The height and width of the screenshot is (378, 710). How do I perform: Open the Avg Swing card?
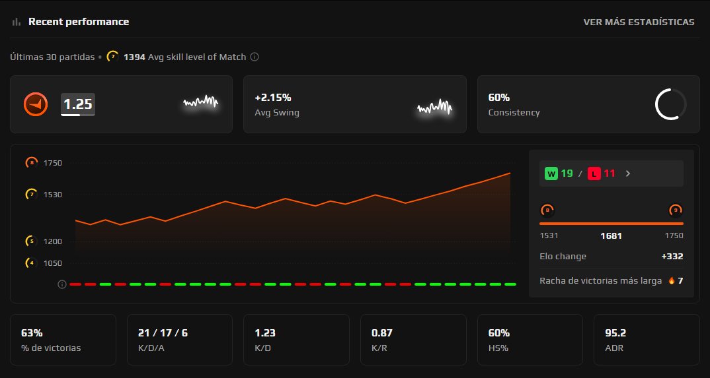tap(354, 104)
